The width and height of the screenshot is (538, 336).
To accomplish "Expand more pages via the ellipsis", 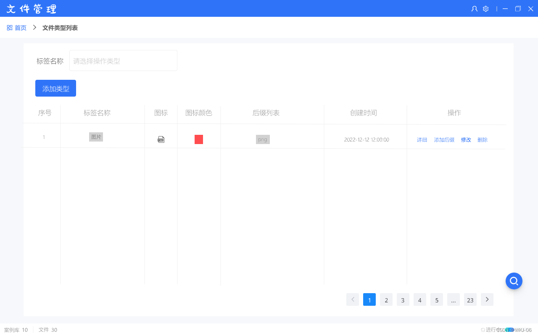I will [454, 299].
